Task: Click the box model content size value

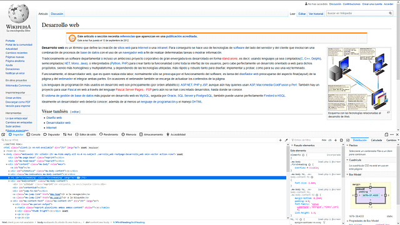Action: pos(371,195)
